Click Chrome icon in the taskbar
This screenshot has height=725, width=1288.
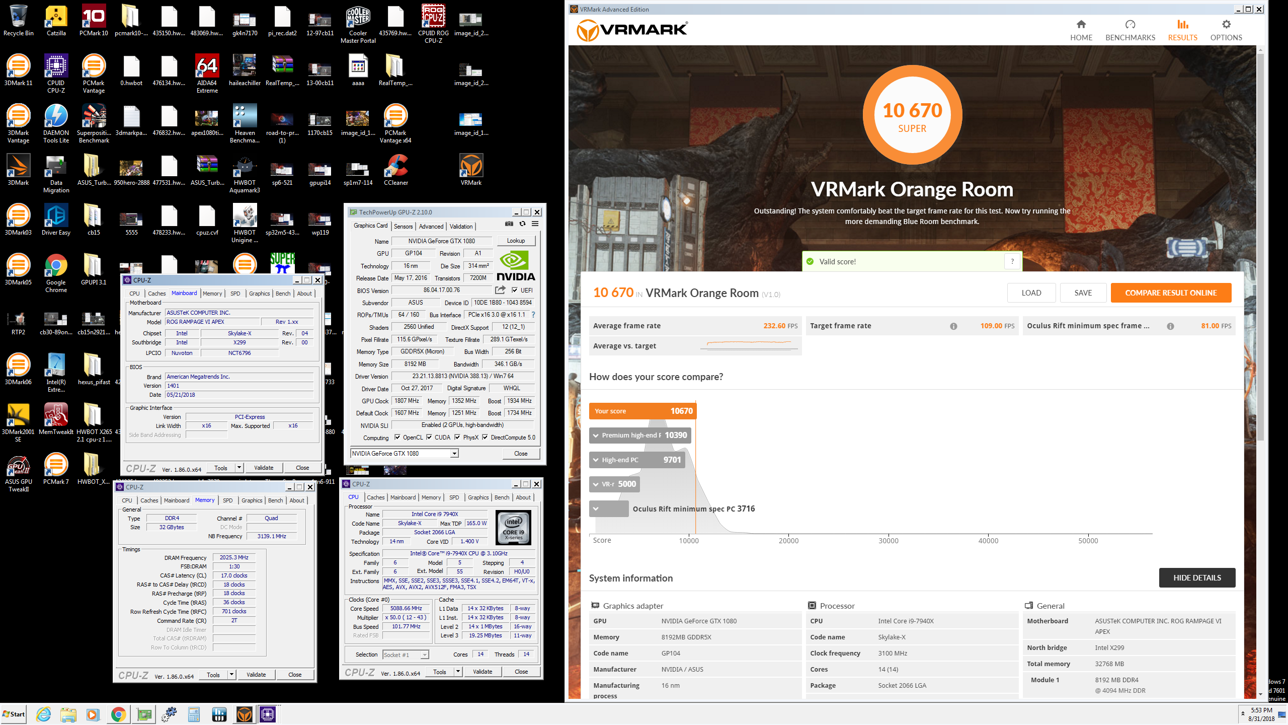click(119, 714)
